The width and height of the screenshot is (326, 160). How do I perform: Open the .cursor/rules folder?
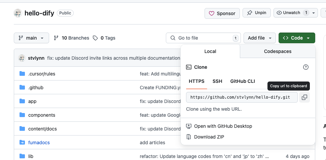click(x=42, y=74)
